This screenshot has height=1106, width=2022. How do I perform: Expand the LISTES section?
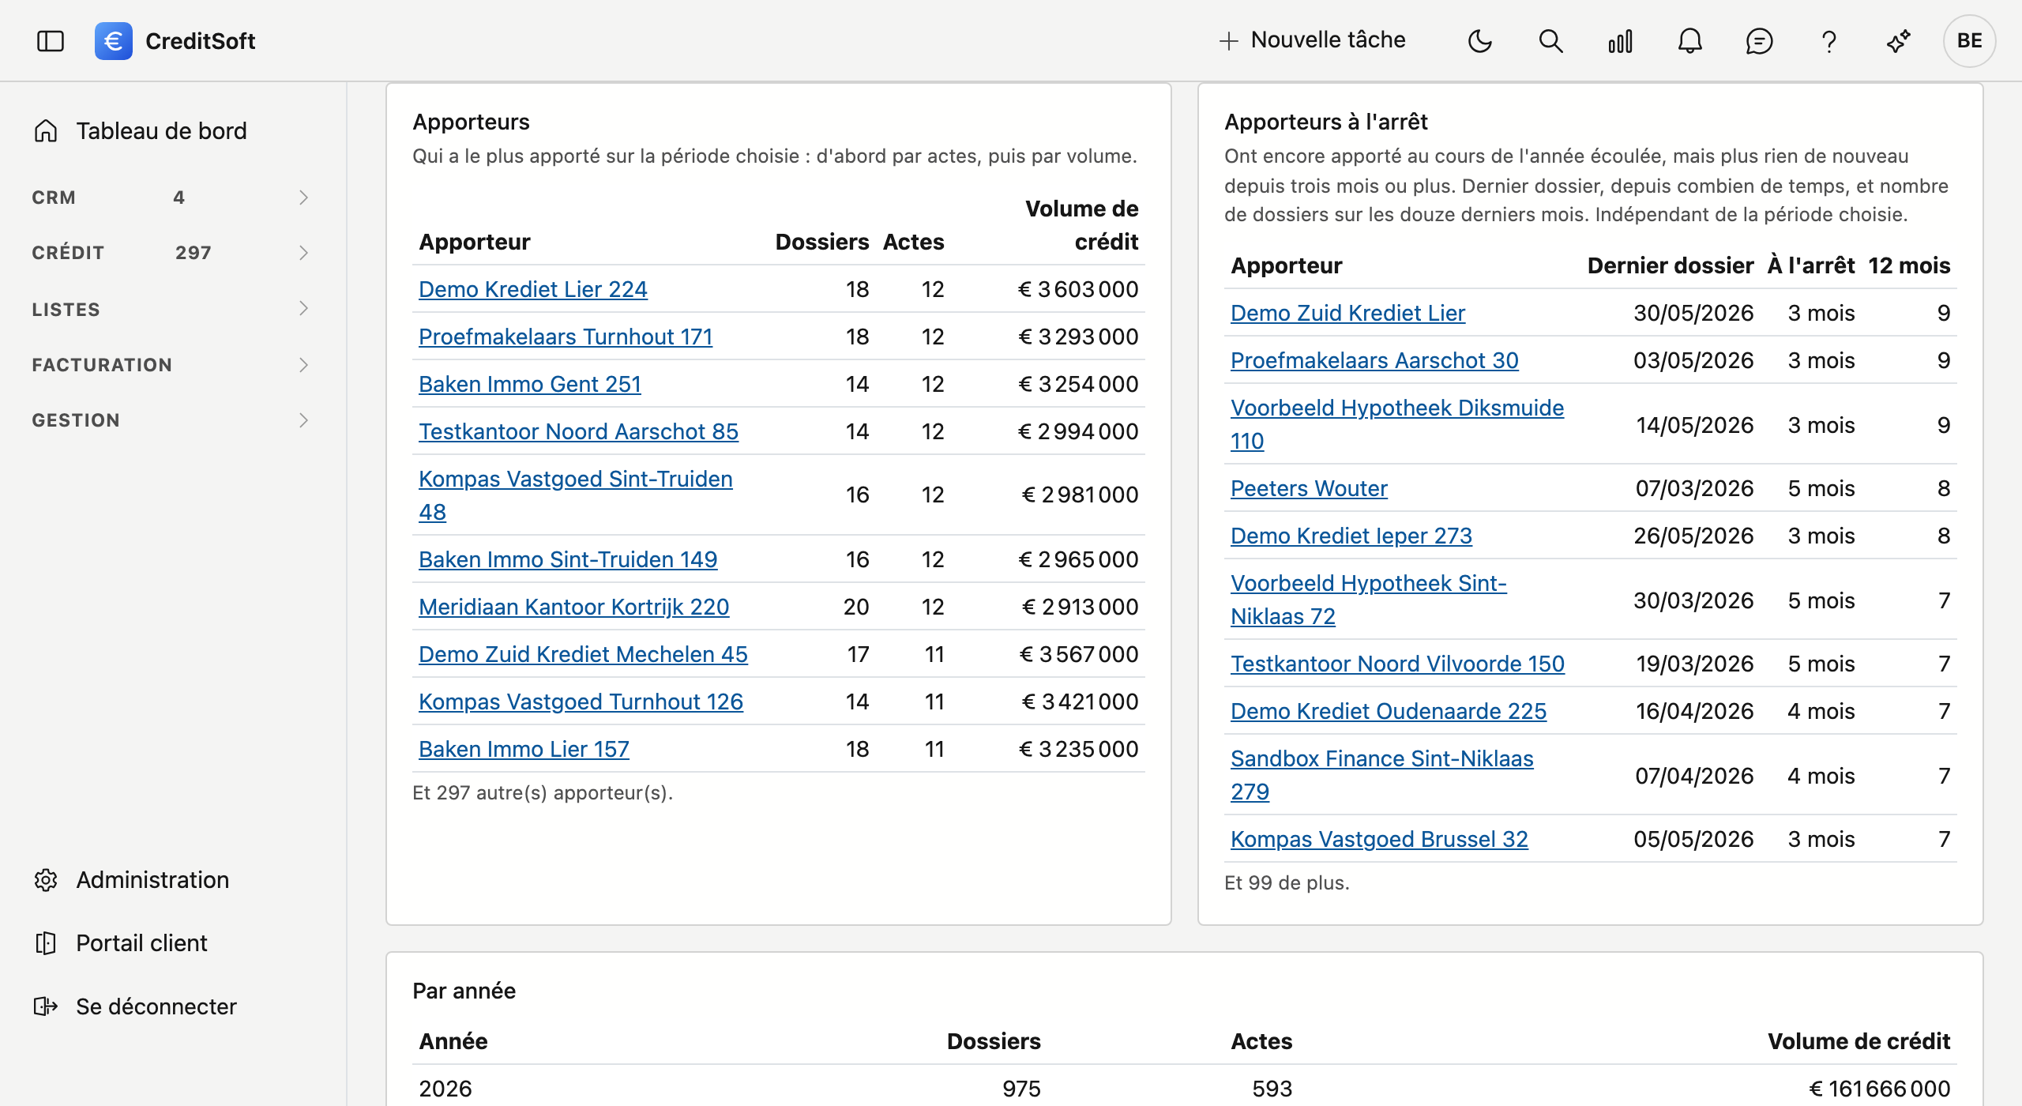171,309
